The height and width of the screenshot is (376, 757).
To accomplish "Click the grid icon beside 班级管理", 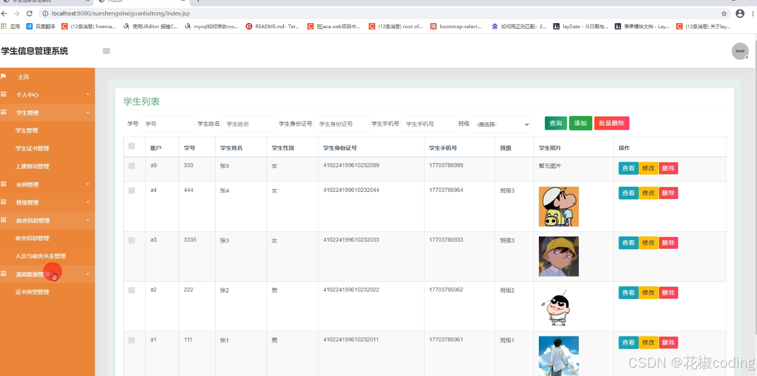I will (4, 202).
